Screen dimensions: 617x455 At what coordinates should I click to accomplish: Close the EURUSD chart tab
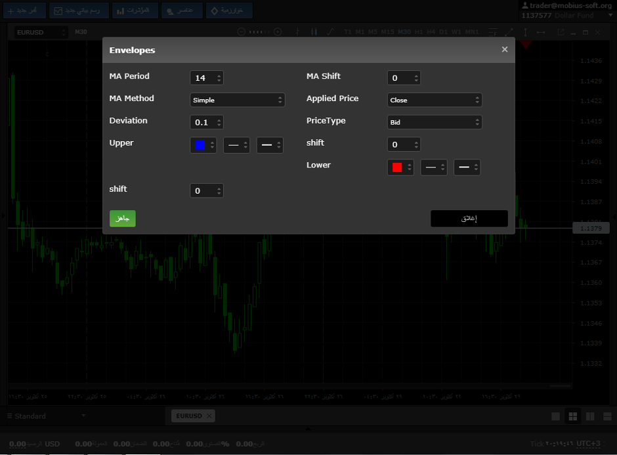[209, 416]
